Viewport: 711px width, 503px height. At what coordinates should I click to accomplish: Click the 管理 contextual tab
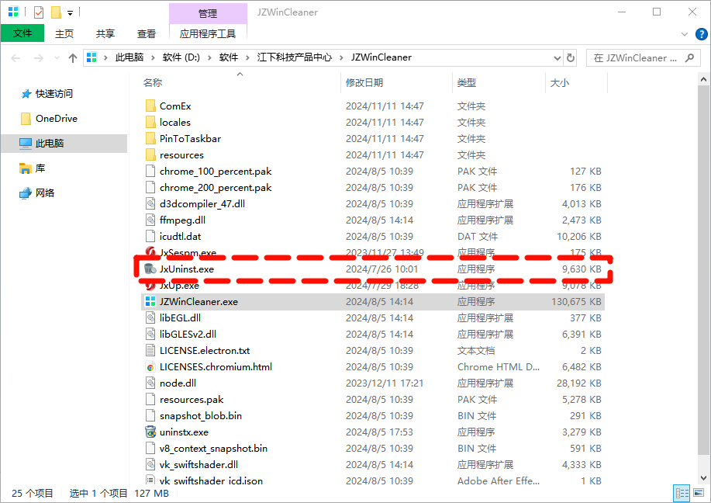click(x=208, y=14)
